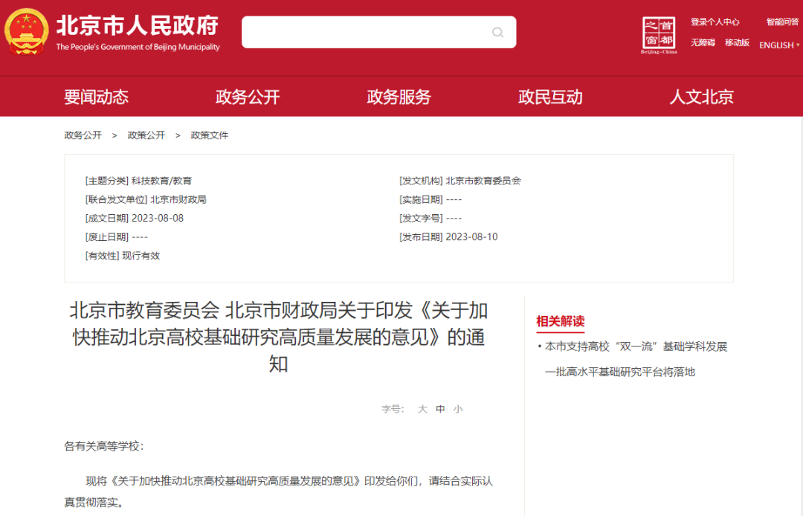
Task: Click the 一批高水平基础研究平台将落地 line
Action: (619, 373)
